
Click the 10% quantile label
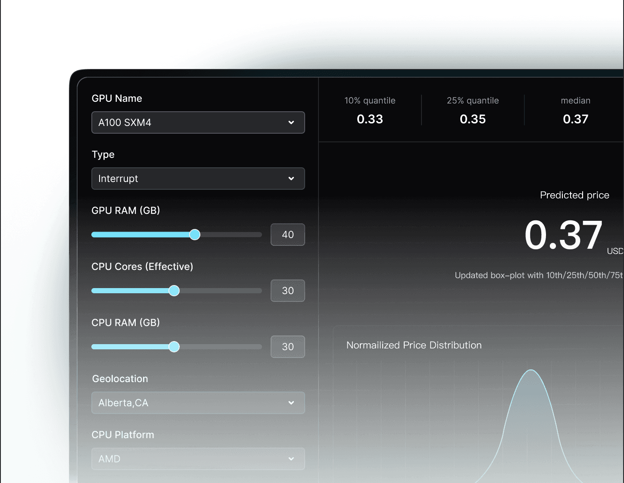[370, 100]
